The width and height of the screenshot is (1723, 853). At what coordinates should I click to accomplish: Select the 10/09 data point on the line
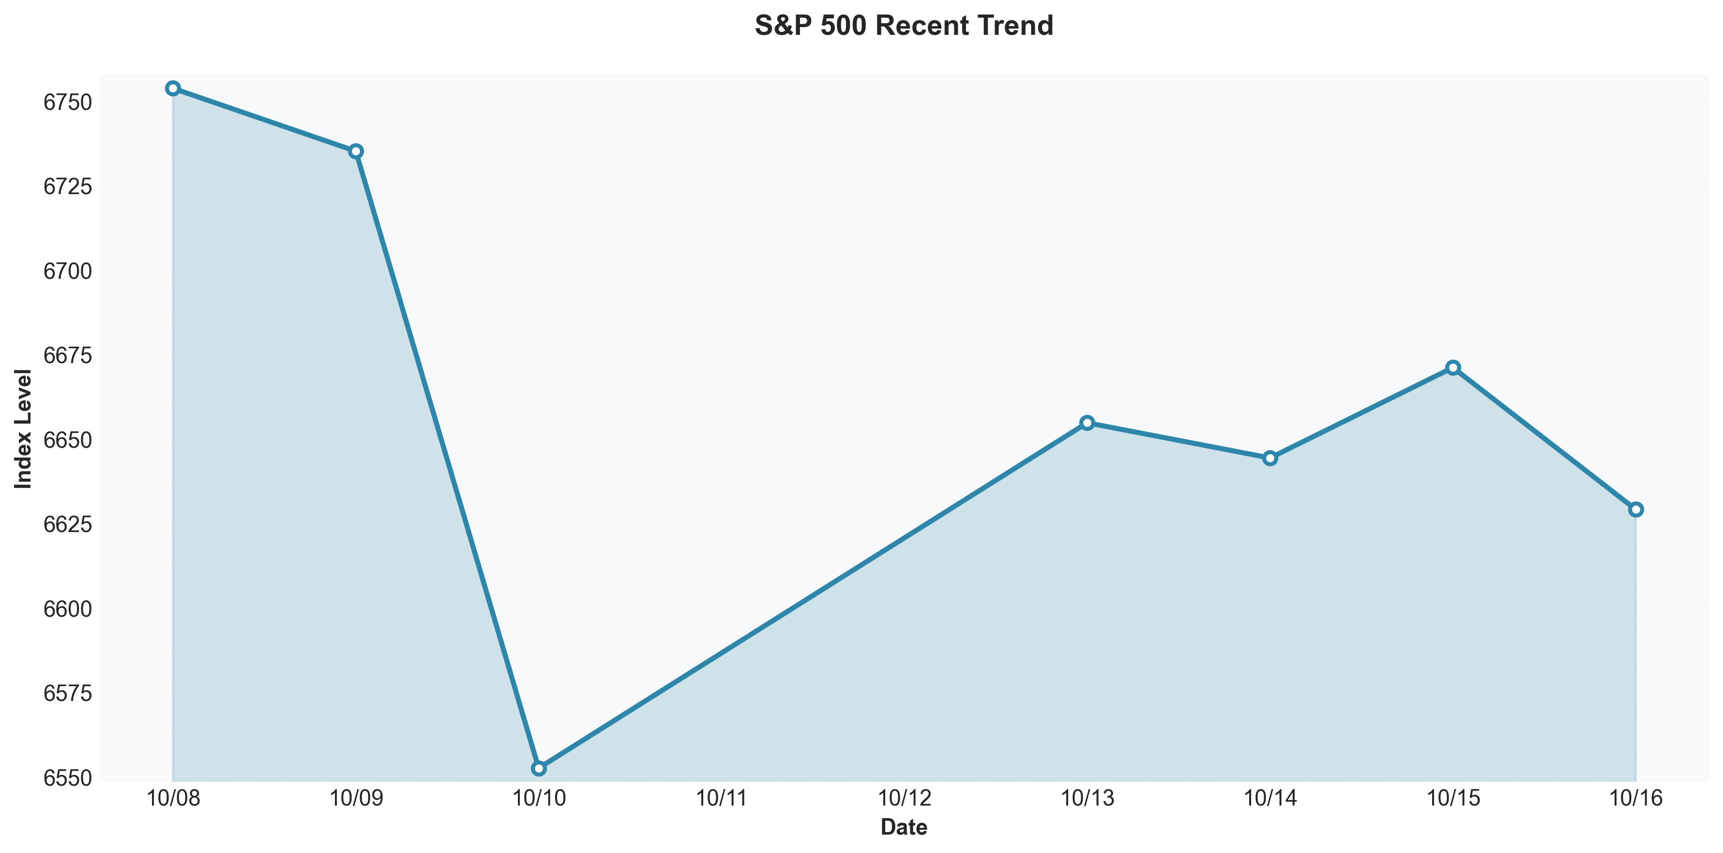[x=356, y=151]
